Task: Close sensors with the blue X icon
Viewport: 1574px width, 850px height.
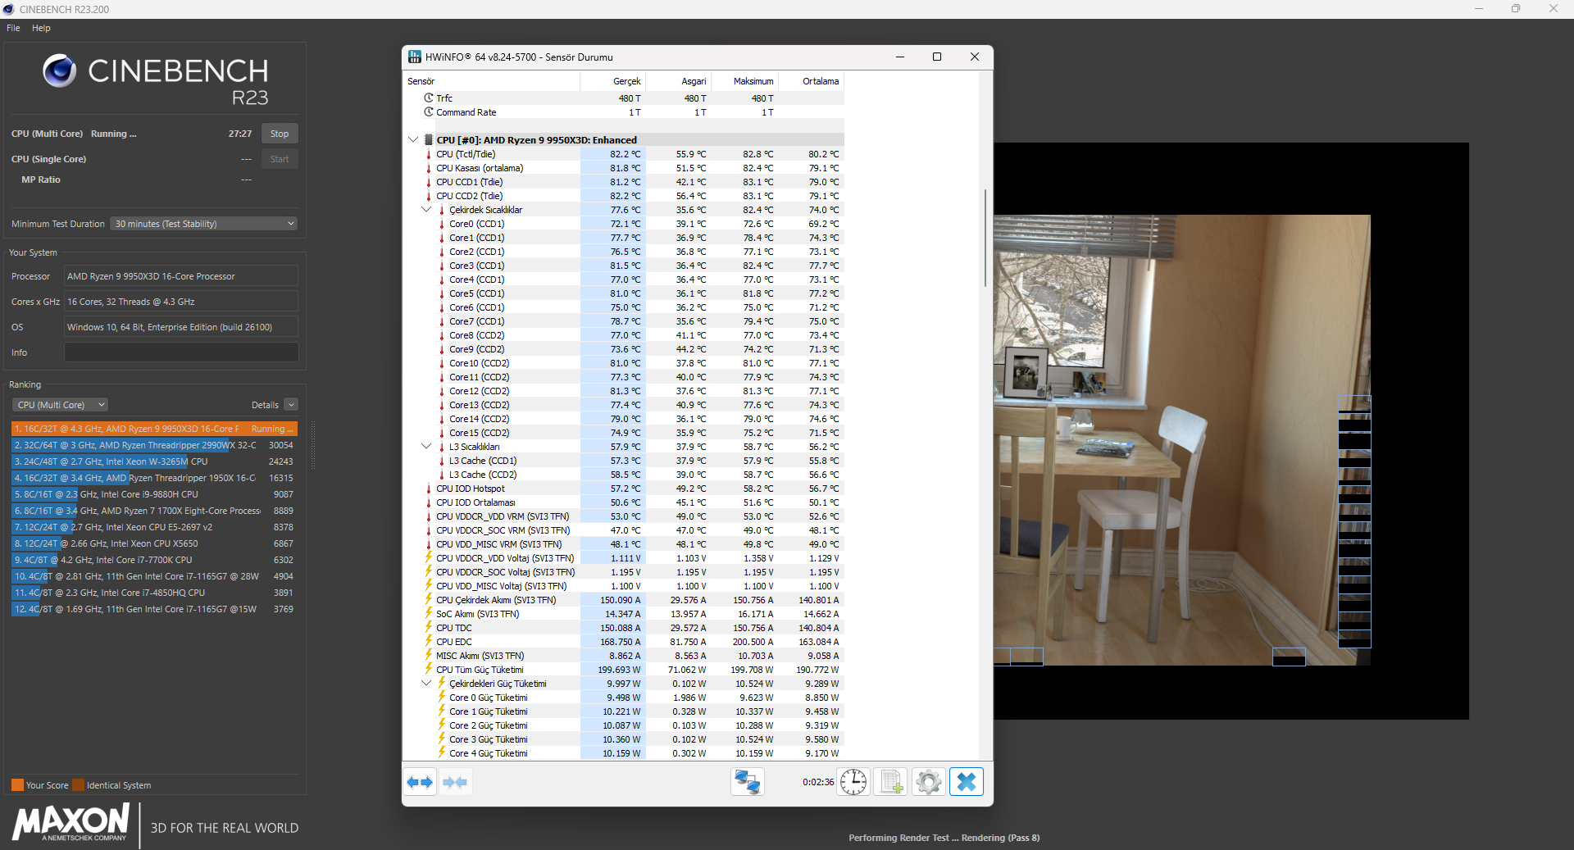Action: (966, 782)
